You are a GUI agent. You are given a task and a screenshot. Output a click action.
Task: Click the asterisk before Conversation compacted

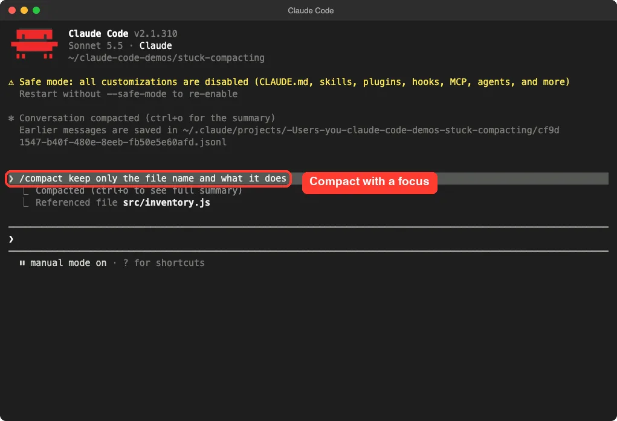(x=11, y=118)
